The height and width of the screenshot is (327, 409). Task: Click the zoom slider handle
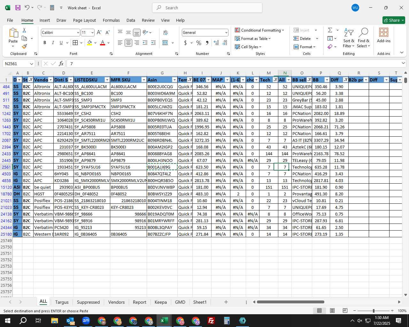(x=374, y=311)
